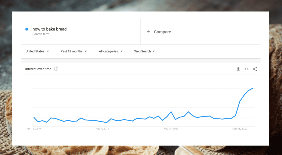Open help for Interest over time
This screenshot has width=282, height=155.
point(56,69)
